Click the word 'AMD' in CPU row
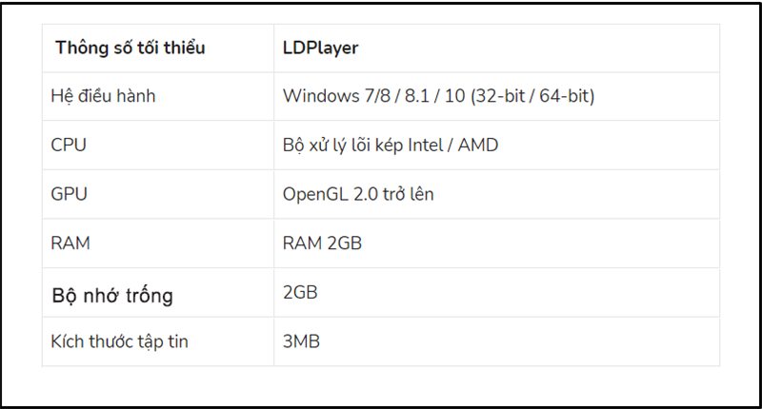The image size is (762, 409). pyautogui.click(x=479, y=146)
